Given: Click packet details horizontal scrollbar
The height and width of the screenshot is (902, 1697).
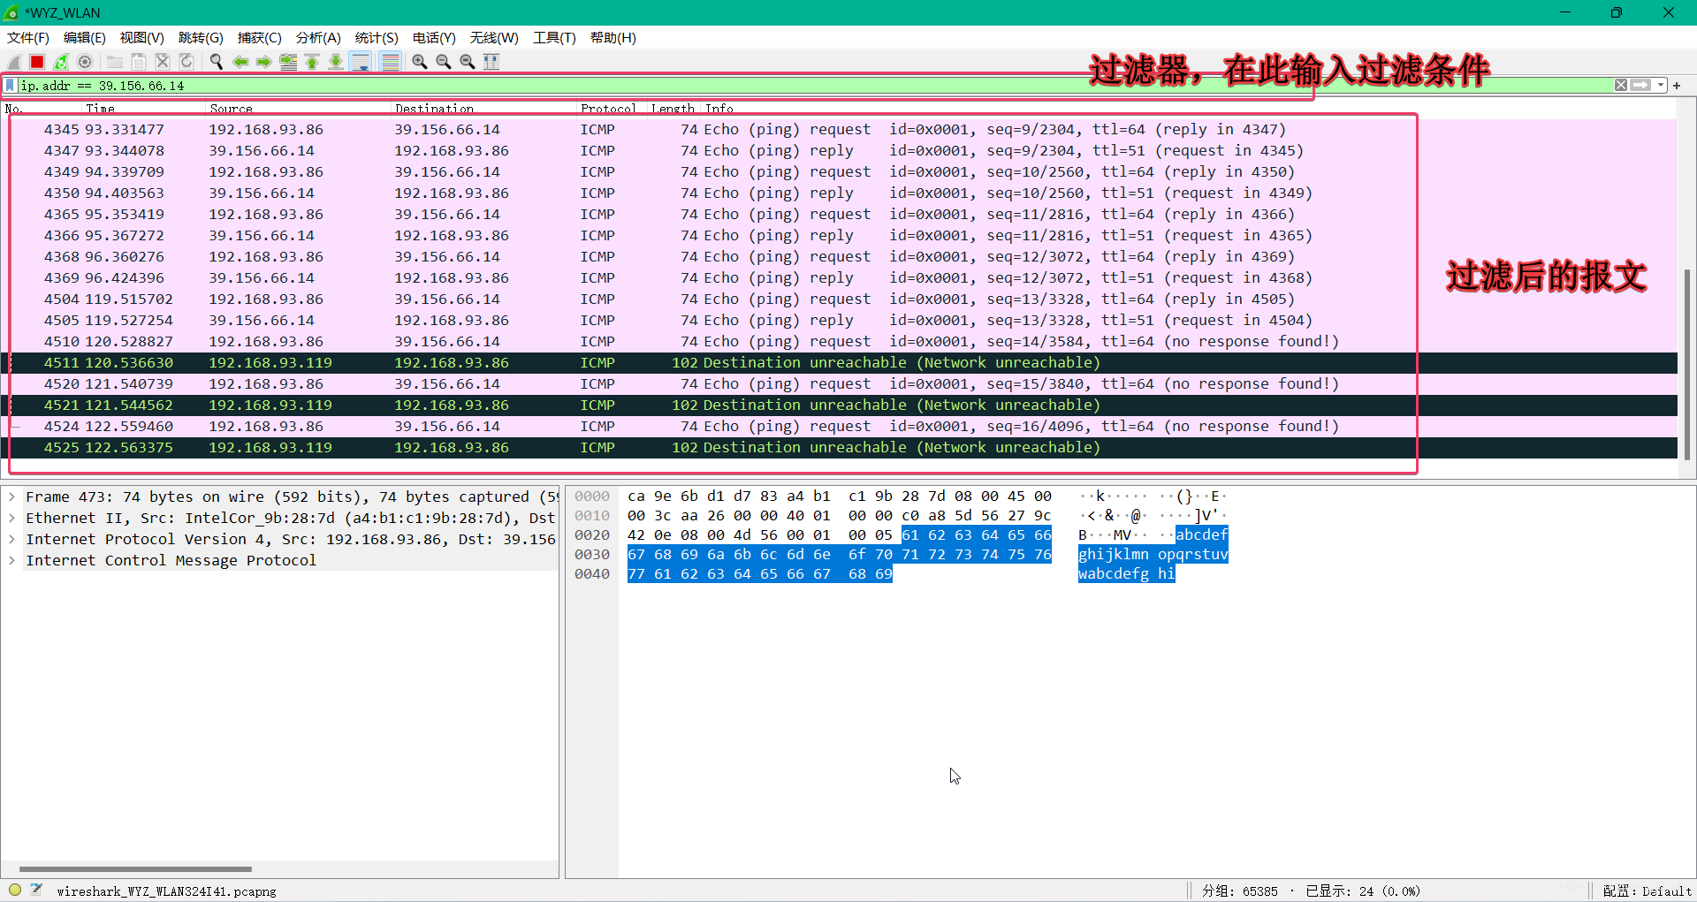Looking at the screenshot, I should pos(135,869).
